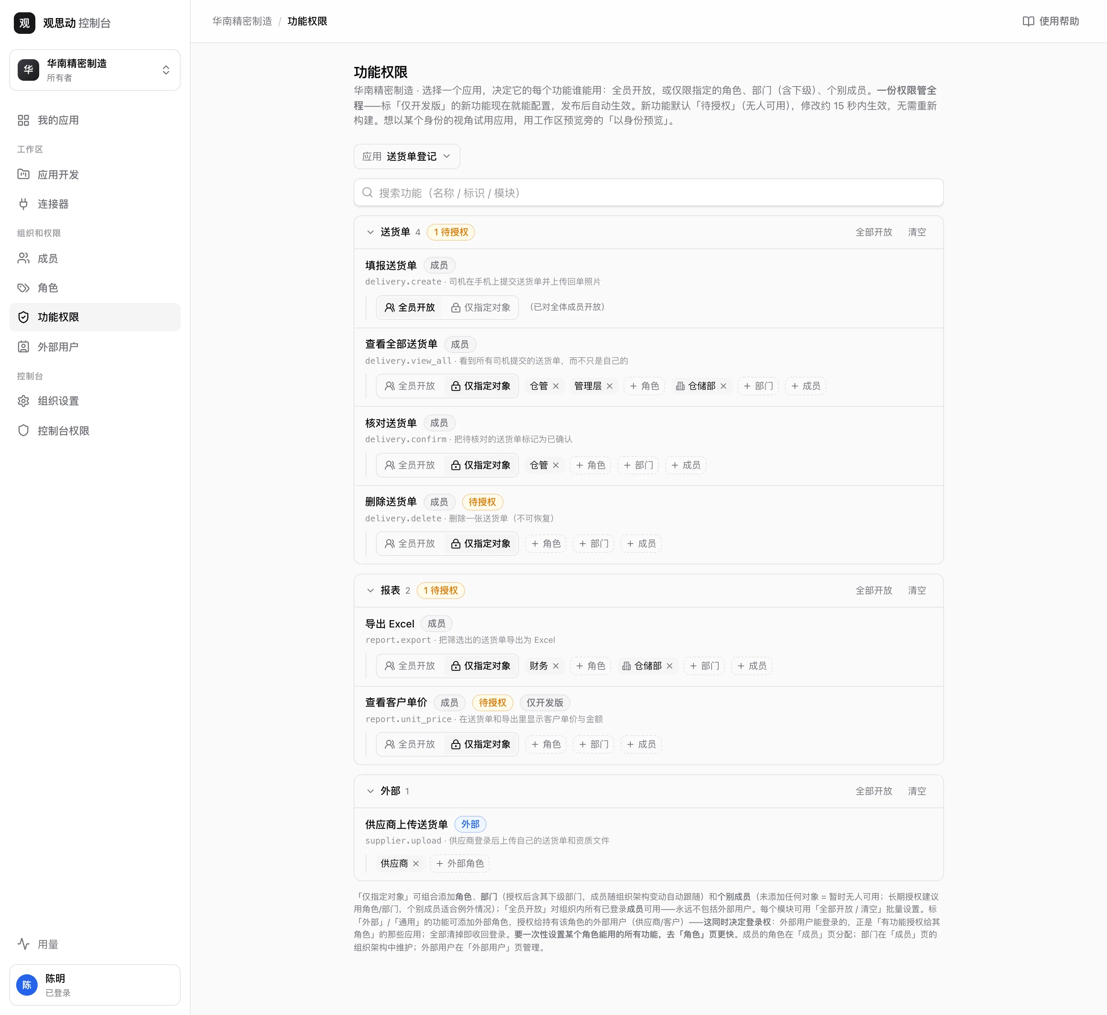Add a 角色 to 删除送货单
Image resolution: width=1107 pixels, height=1015 pixels.
pyautogui.click(x=546, y=544)
